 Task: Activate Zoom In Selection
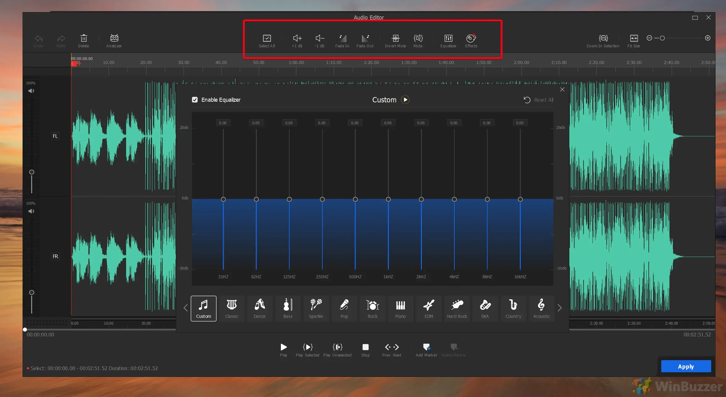[603, 41]
